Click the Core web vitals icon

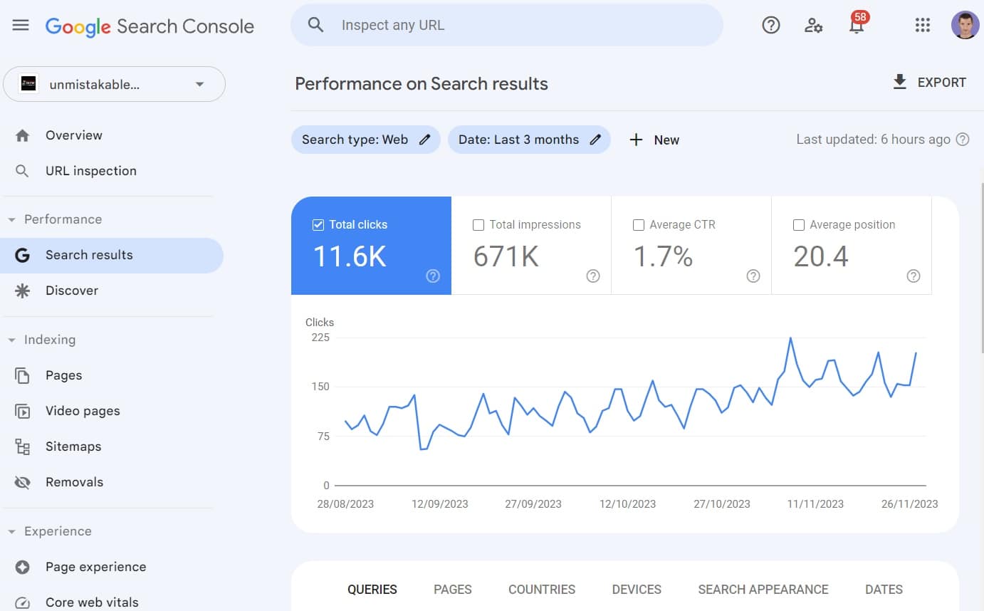click(22, 602)
